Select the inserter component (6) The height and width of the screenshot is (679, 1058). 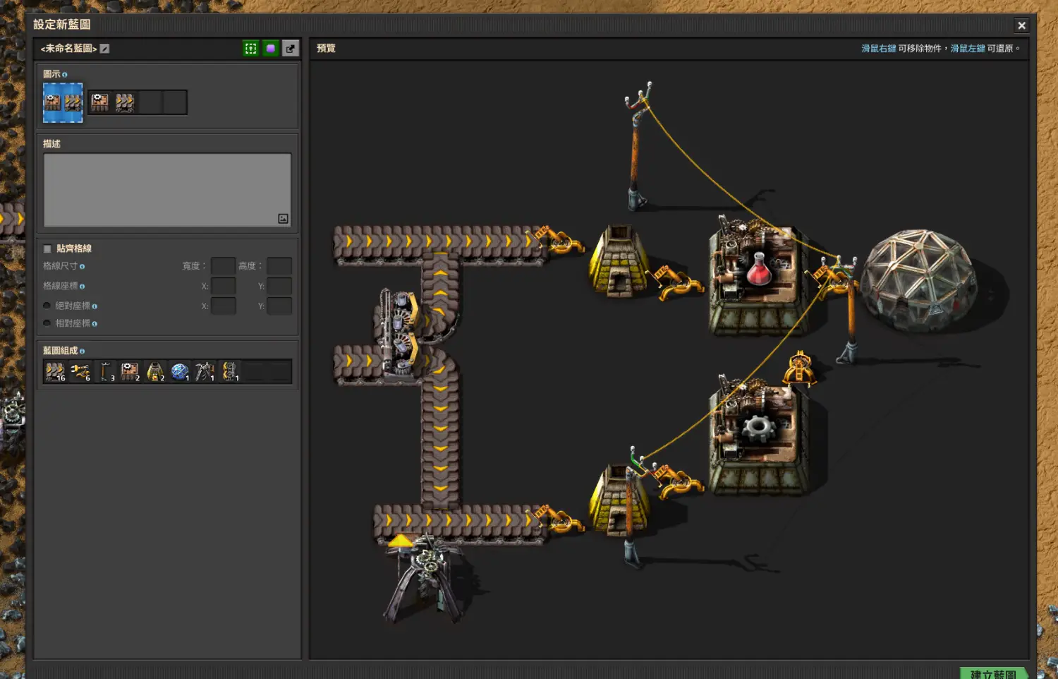80,372
